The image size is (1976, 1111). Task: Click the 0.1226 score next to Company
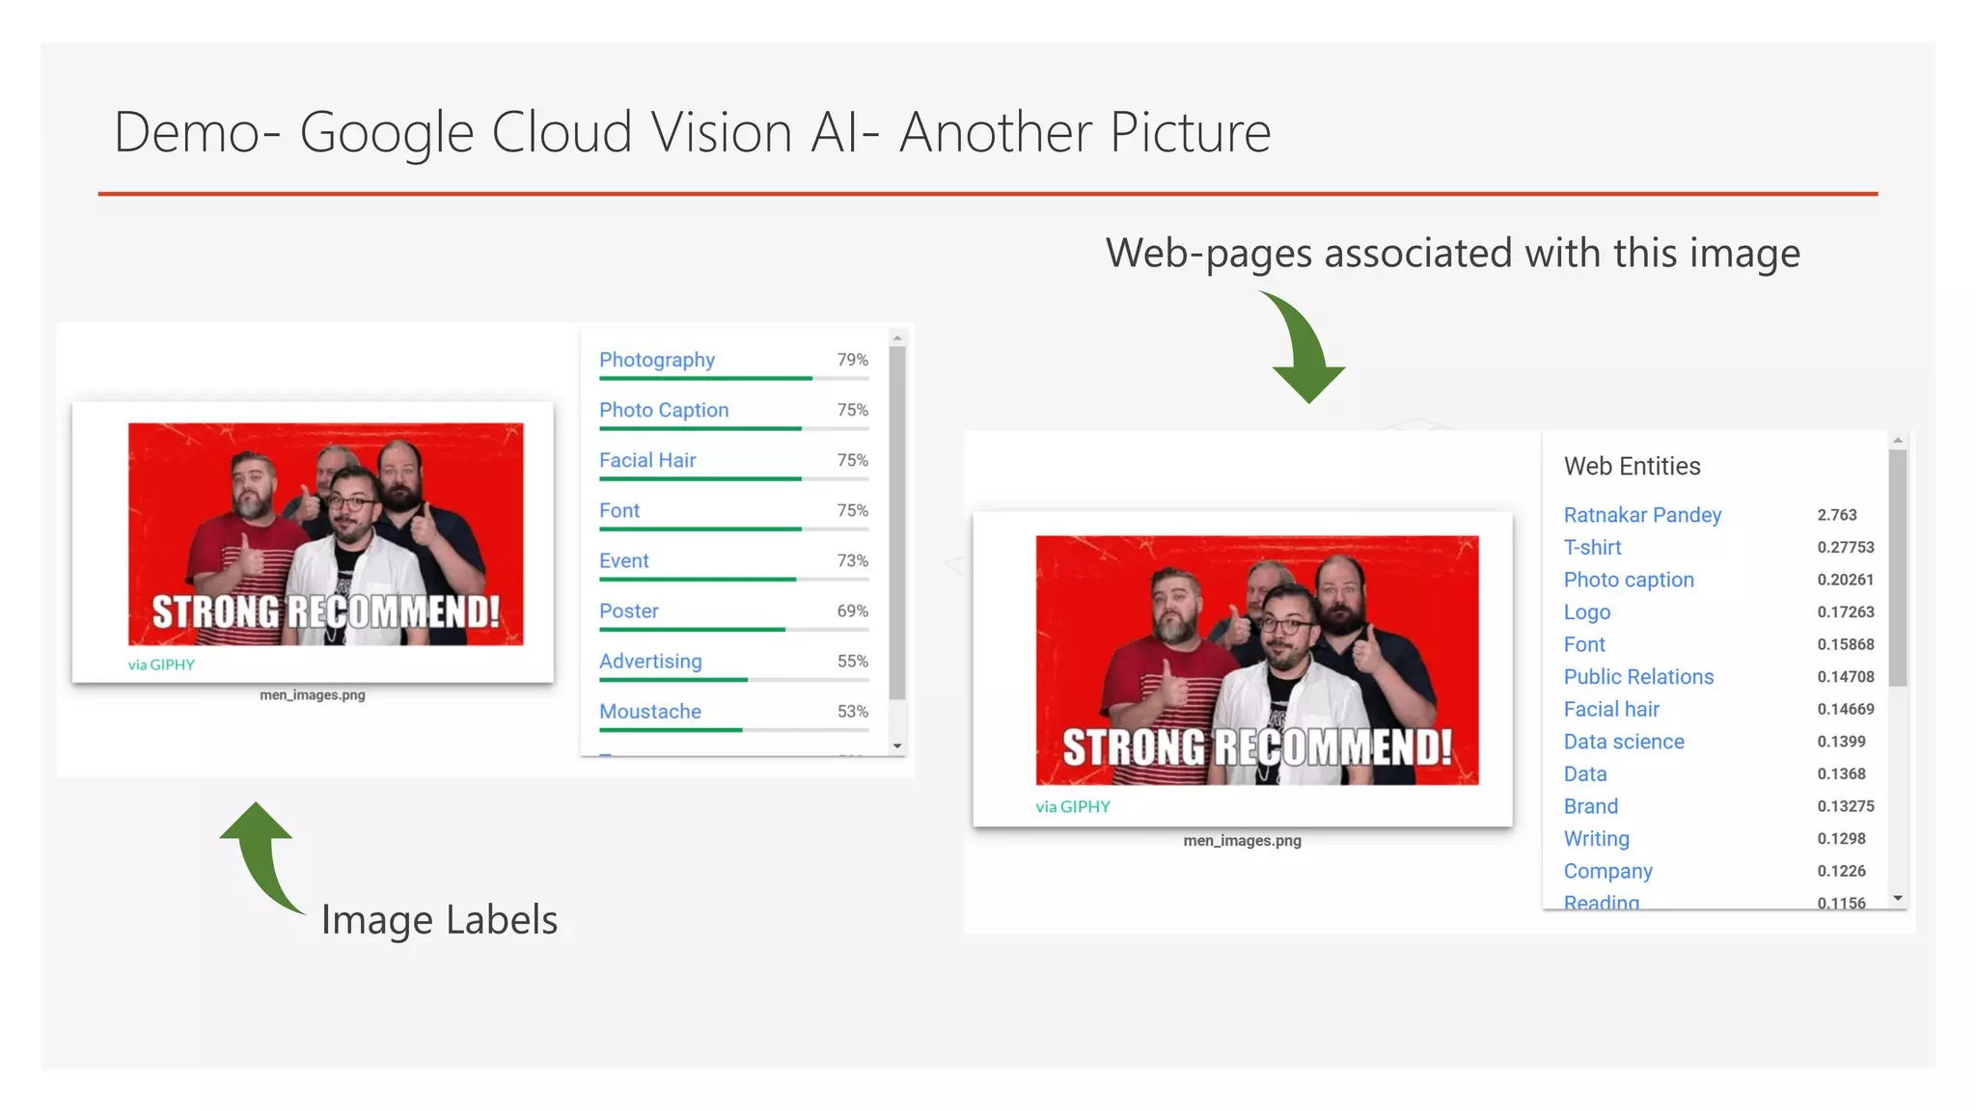(1842, 871)
